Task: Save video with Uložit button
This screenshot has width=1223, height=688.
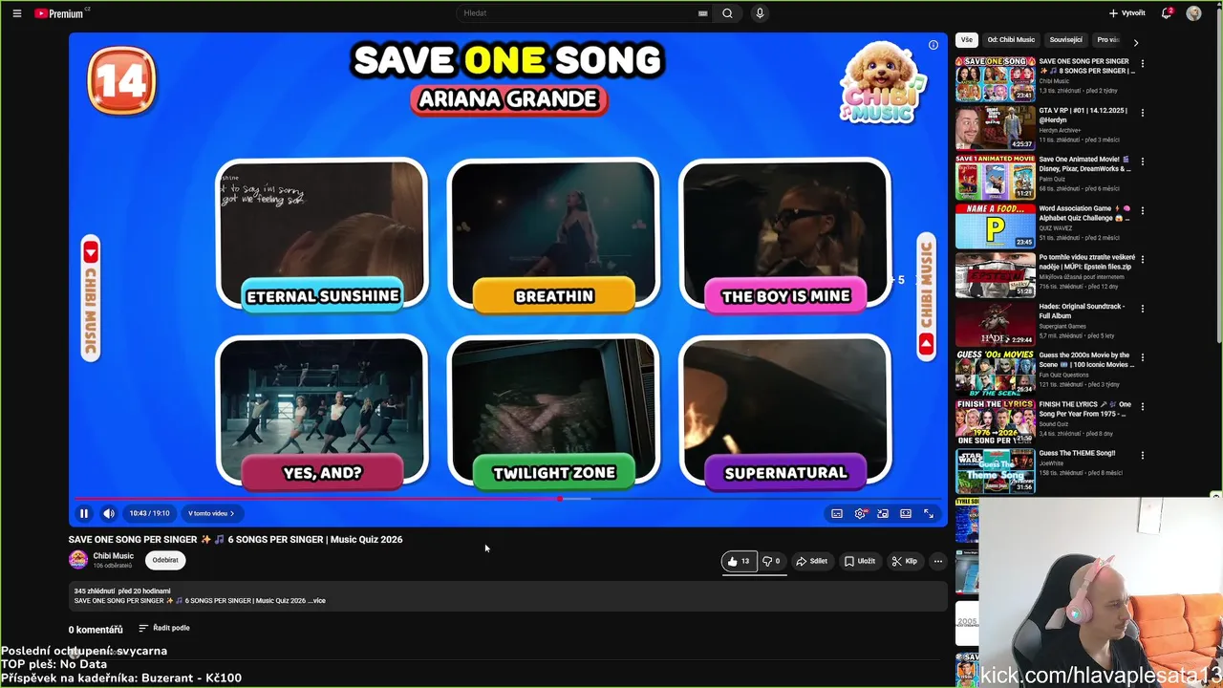Action: [860, 561]
